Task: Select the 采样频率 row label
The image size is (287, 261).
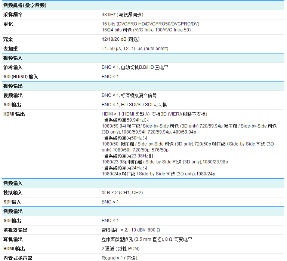Action: [x=13, y=15]
